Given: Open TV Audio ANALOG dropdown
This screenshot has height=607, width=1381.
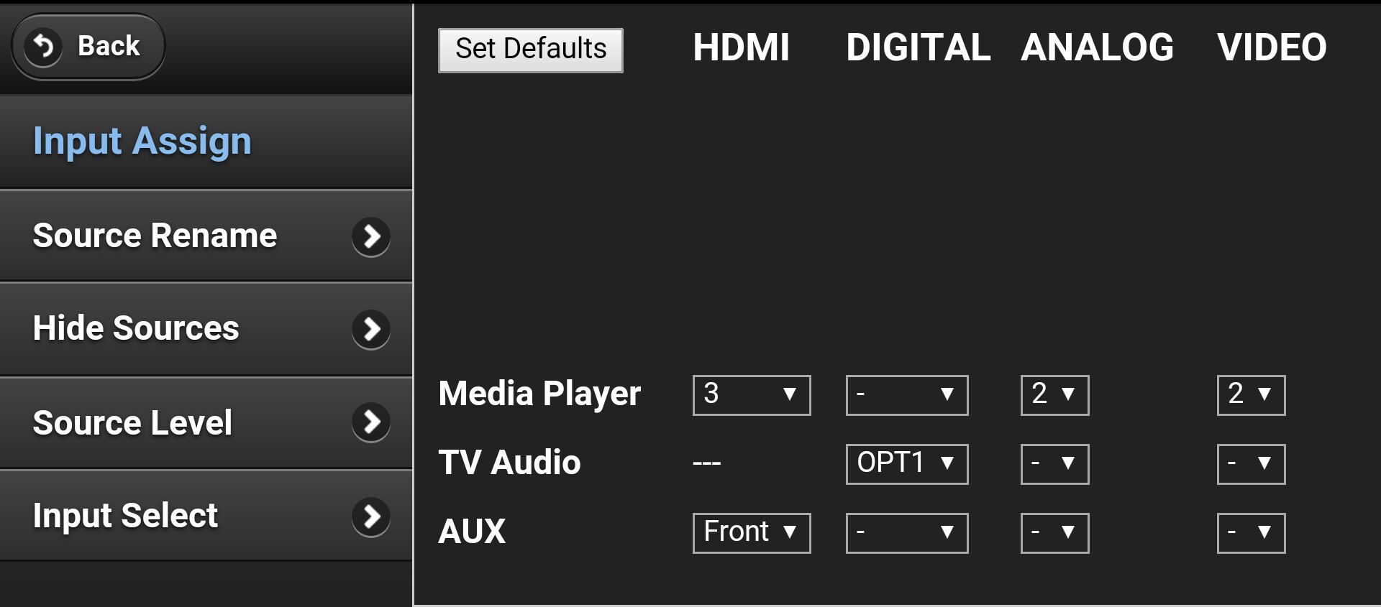Looking at the screenshot, I should tap(1054, 464).
